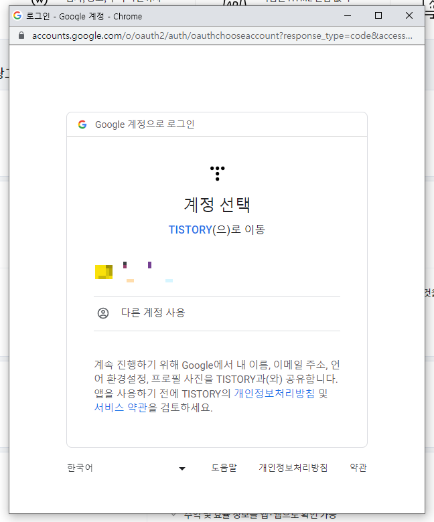The image size is (434, 522).
Task: Click 'Google 계정으로 로그인' header text
Action: [145, 124]
